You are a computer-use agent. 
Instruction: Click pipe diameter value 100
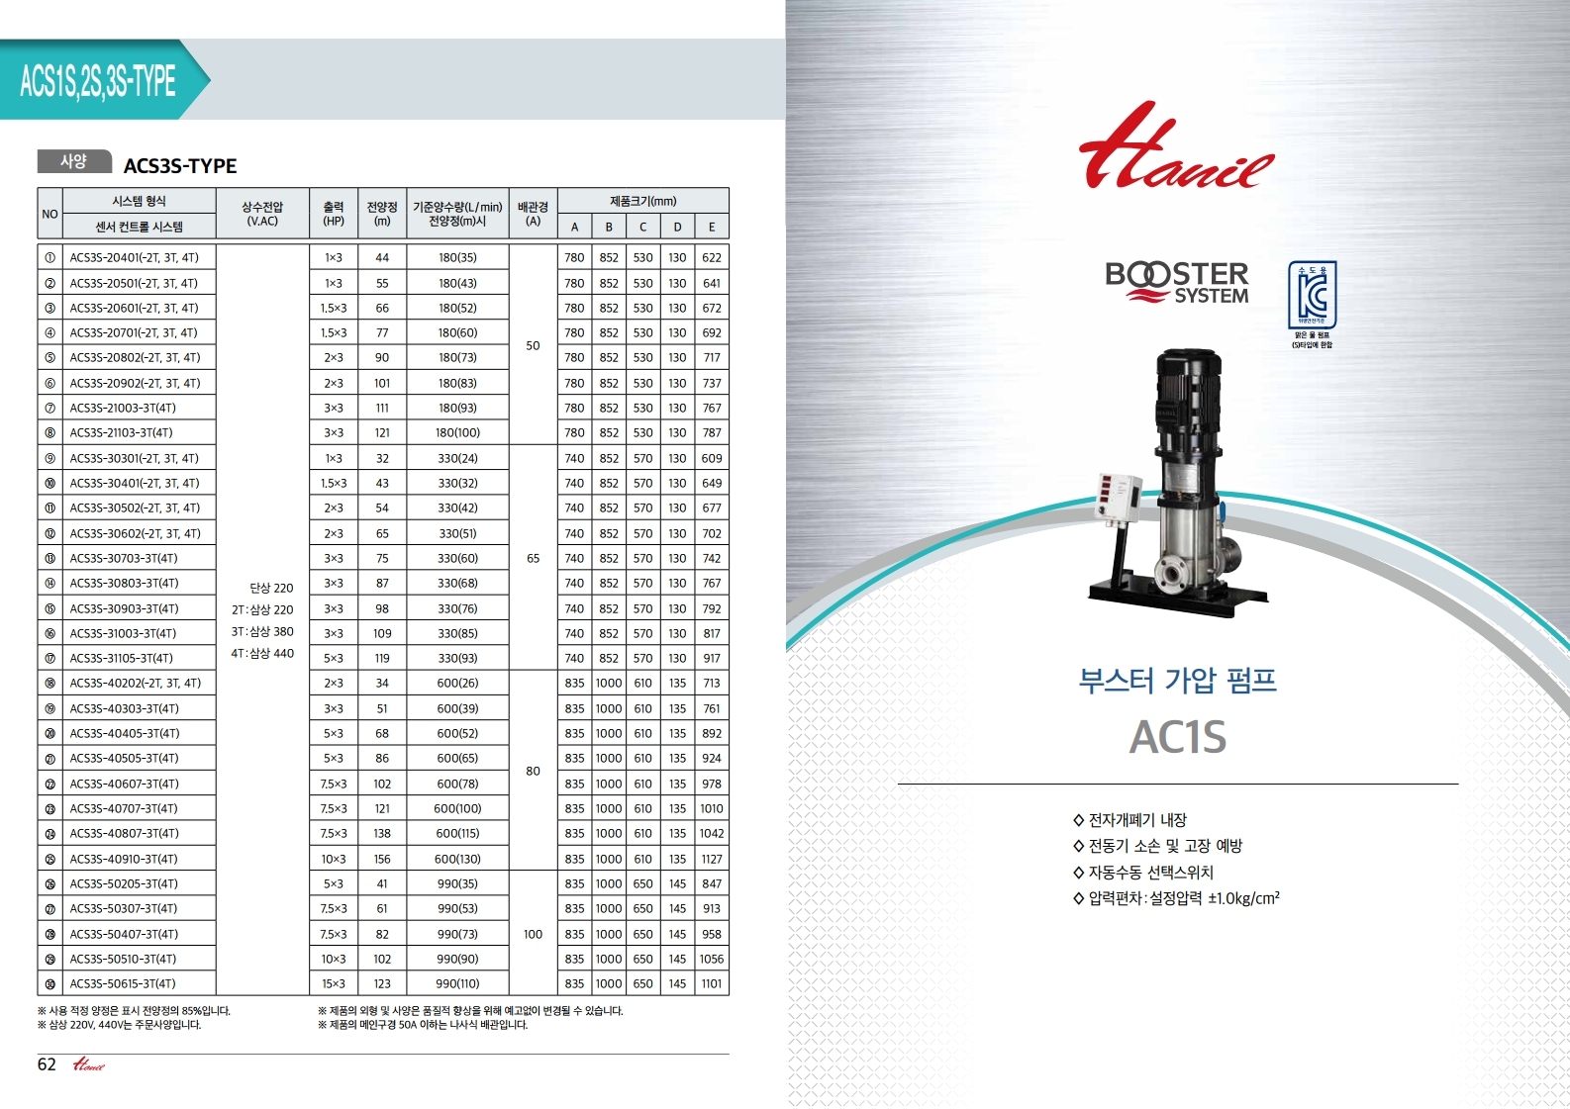(x=533, y=934)
